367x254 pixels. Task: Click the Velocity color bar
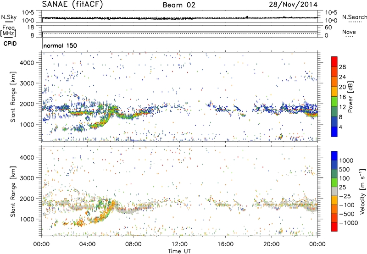coord(334,191)
